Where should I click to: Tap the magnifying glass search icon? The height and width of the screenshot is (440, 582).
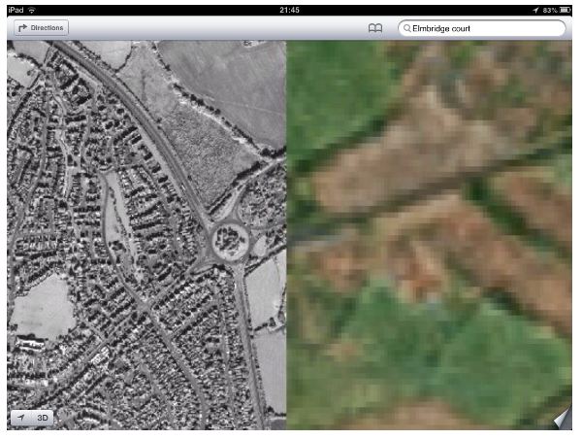pyautogui.click(x=406, y=28)
